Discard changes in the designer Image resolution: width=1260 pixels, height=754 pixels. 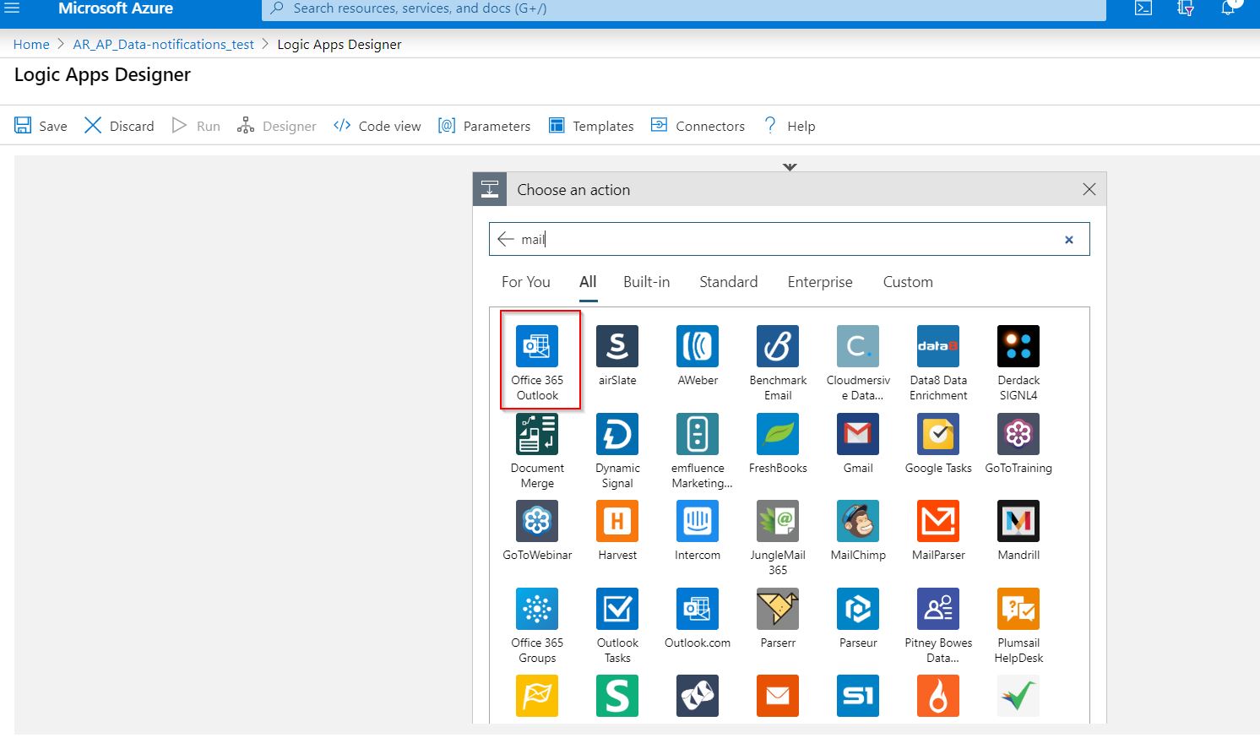tap(119, 126)
